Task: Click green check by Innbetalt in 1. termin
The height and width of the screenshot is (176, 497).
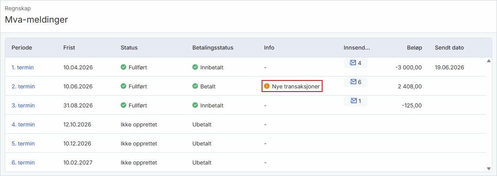Action: [x=195, y=67]
